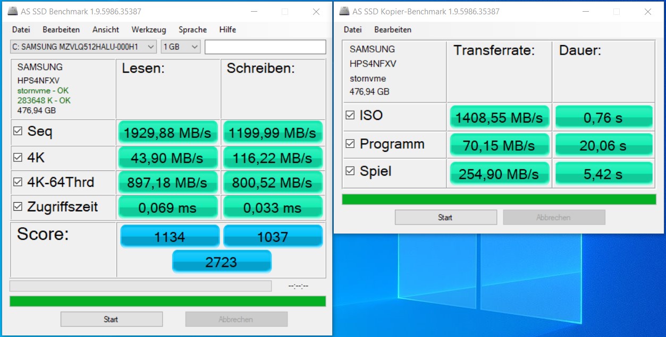
Task: Click the grey progress bar beside --:--:--
Action: coord(140,286)
